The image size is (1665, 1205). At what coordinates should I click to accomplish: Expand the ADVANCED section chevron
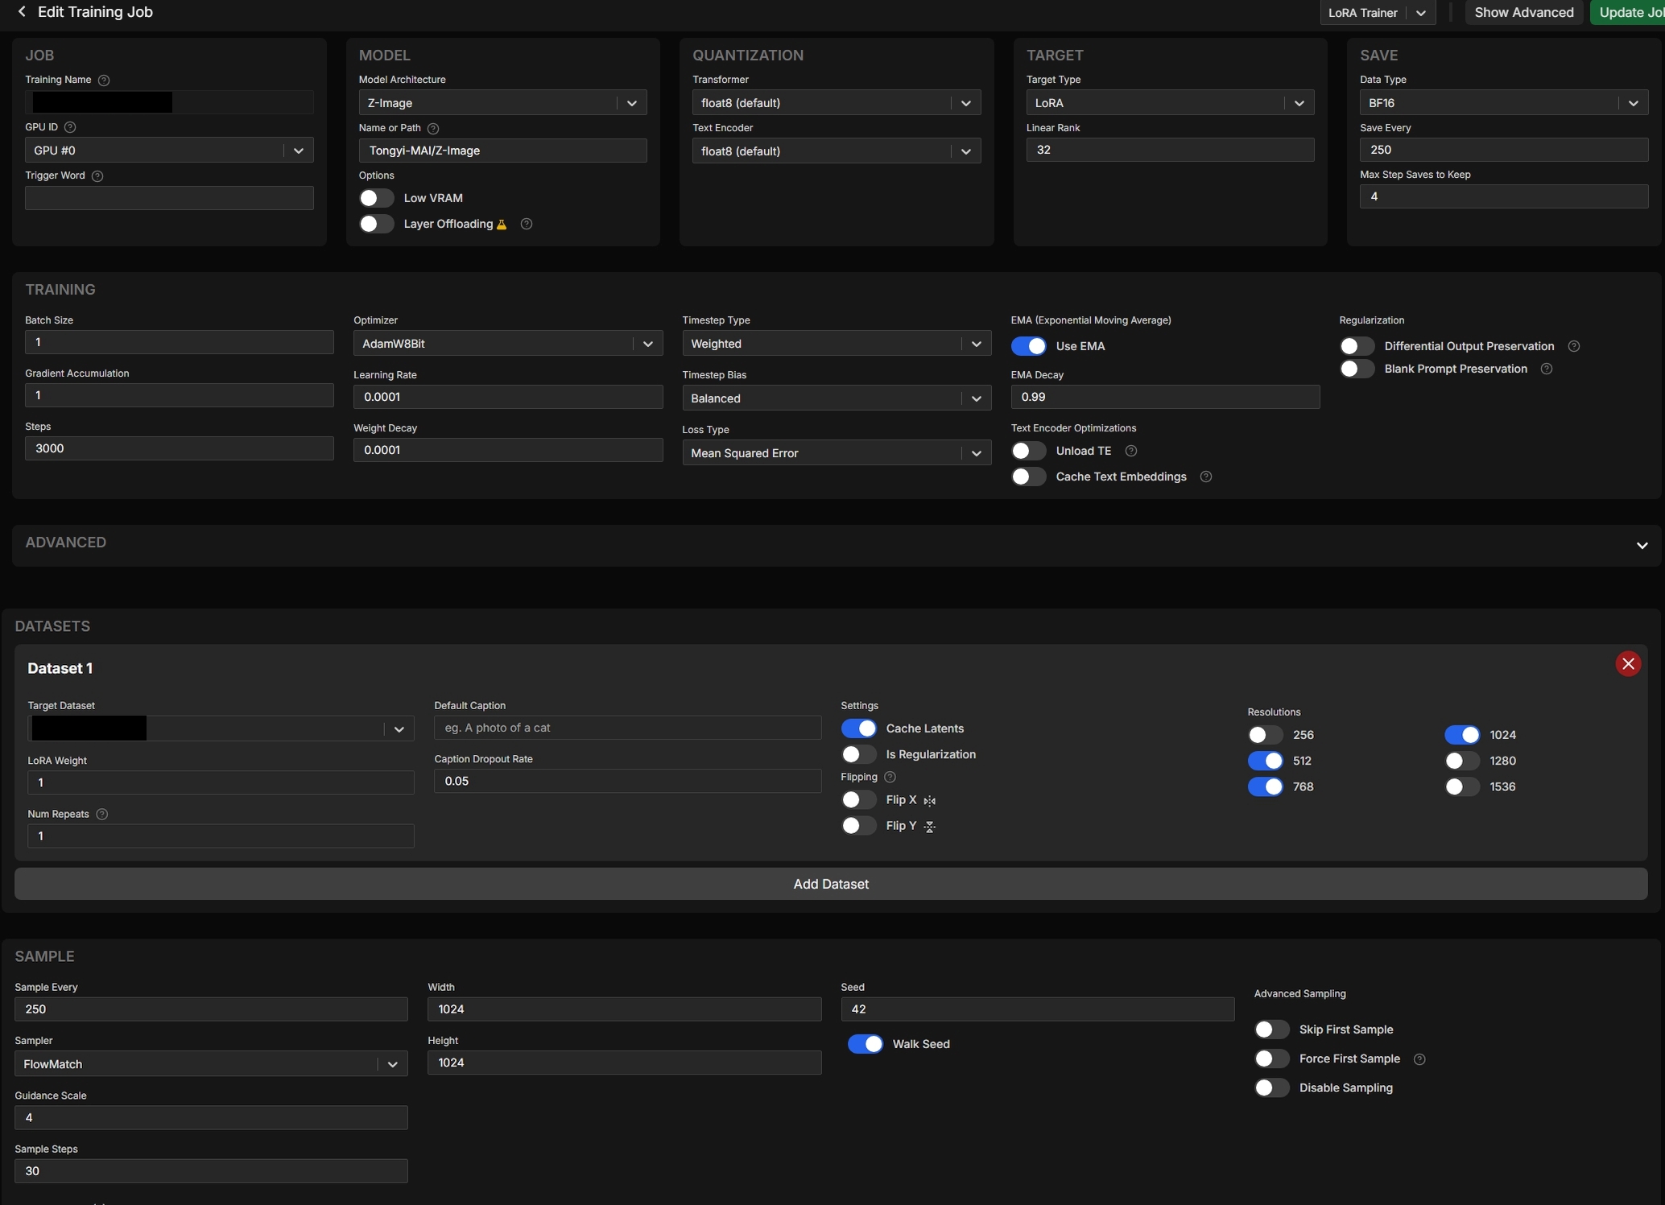click(1641, 546)
